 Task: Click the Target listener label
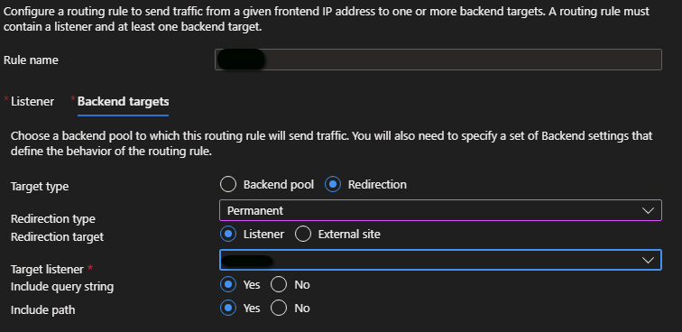(x=47, y=270)
